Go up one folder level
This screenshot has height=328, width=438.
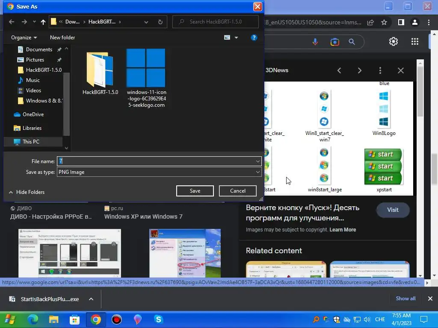[43, 22]
